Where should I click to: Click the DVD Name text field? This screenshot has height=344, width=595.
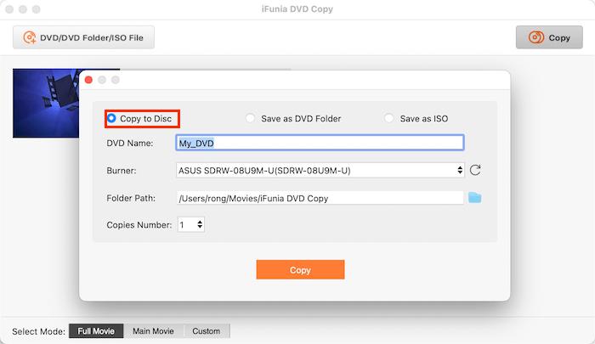tap(320, 143)
